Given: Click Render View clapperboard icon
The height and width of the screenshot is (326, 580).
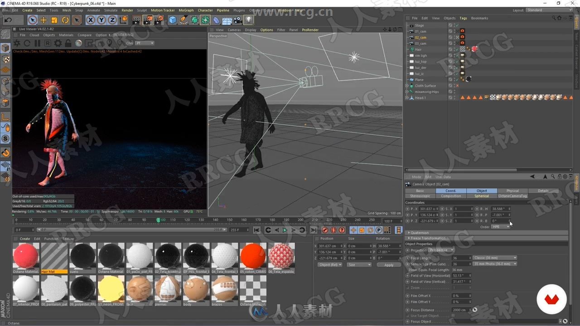Looking at the screenshot, I should coord(136,20).
